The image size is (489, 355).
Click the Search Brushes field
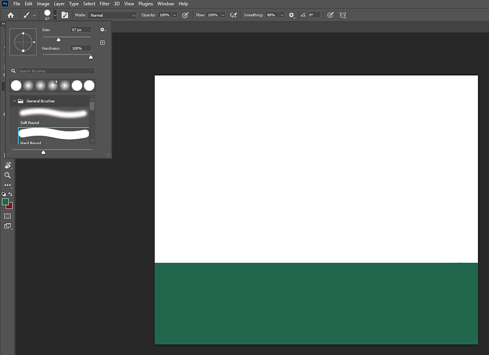point(56,71)
